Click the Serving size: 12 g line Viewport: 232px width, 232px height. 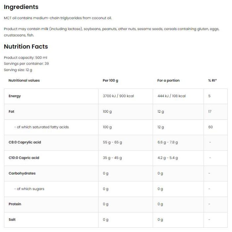click(x=18, y=70)
